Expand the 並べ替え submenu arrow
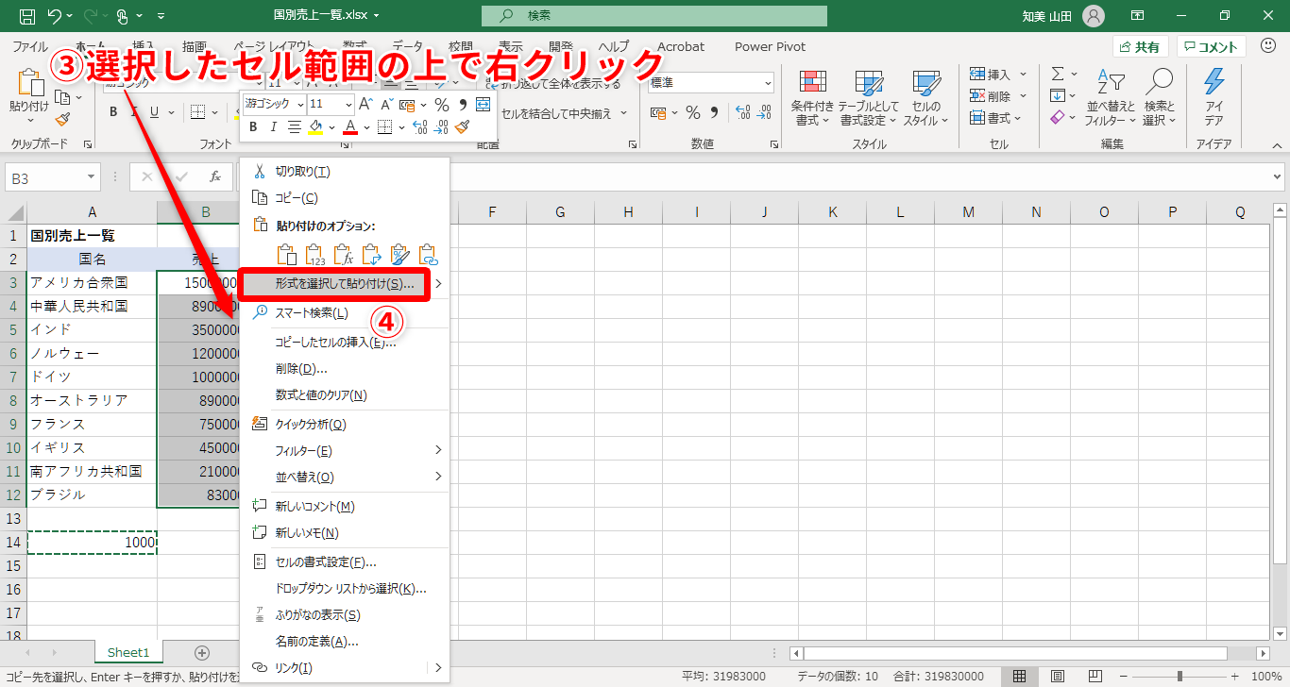Screen dimensions: 1290x687 [438, 477]
